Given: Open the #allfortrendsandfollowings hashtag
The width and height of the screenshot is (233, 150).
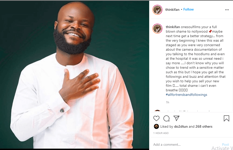Looking at the screenshot, I should 186,95.
